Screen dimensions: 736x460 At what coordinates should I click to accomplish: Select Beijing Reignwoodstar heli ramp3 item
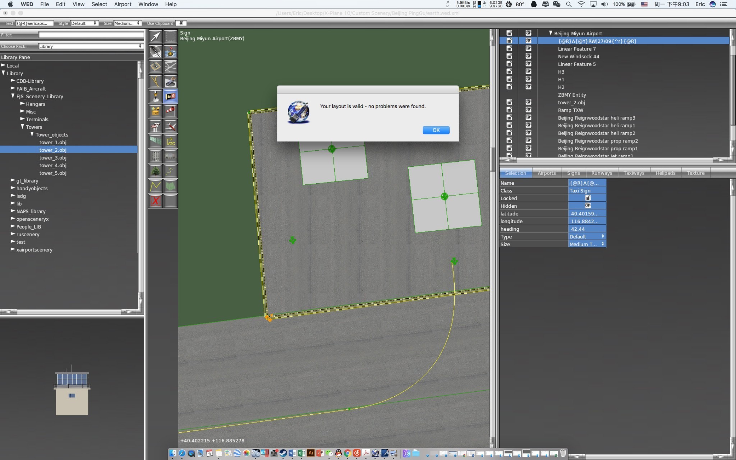click(596, 118)
